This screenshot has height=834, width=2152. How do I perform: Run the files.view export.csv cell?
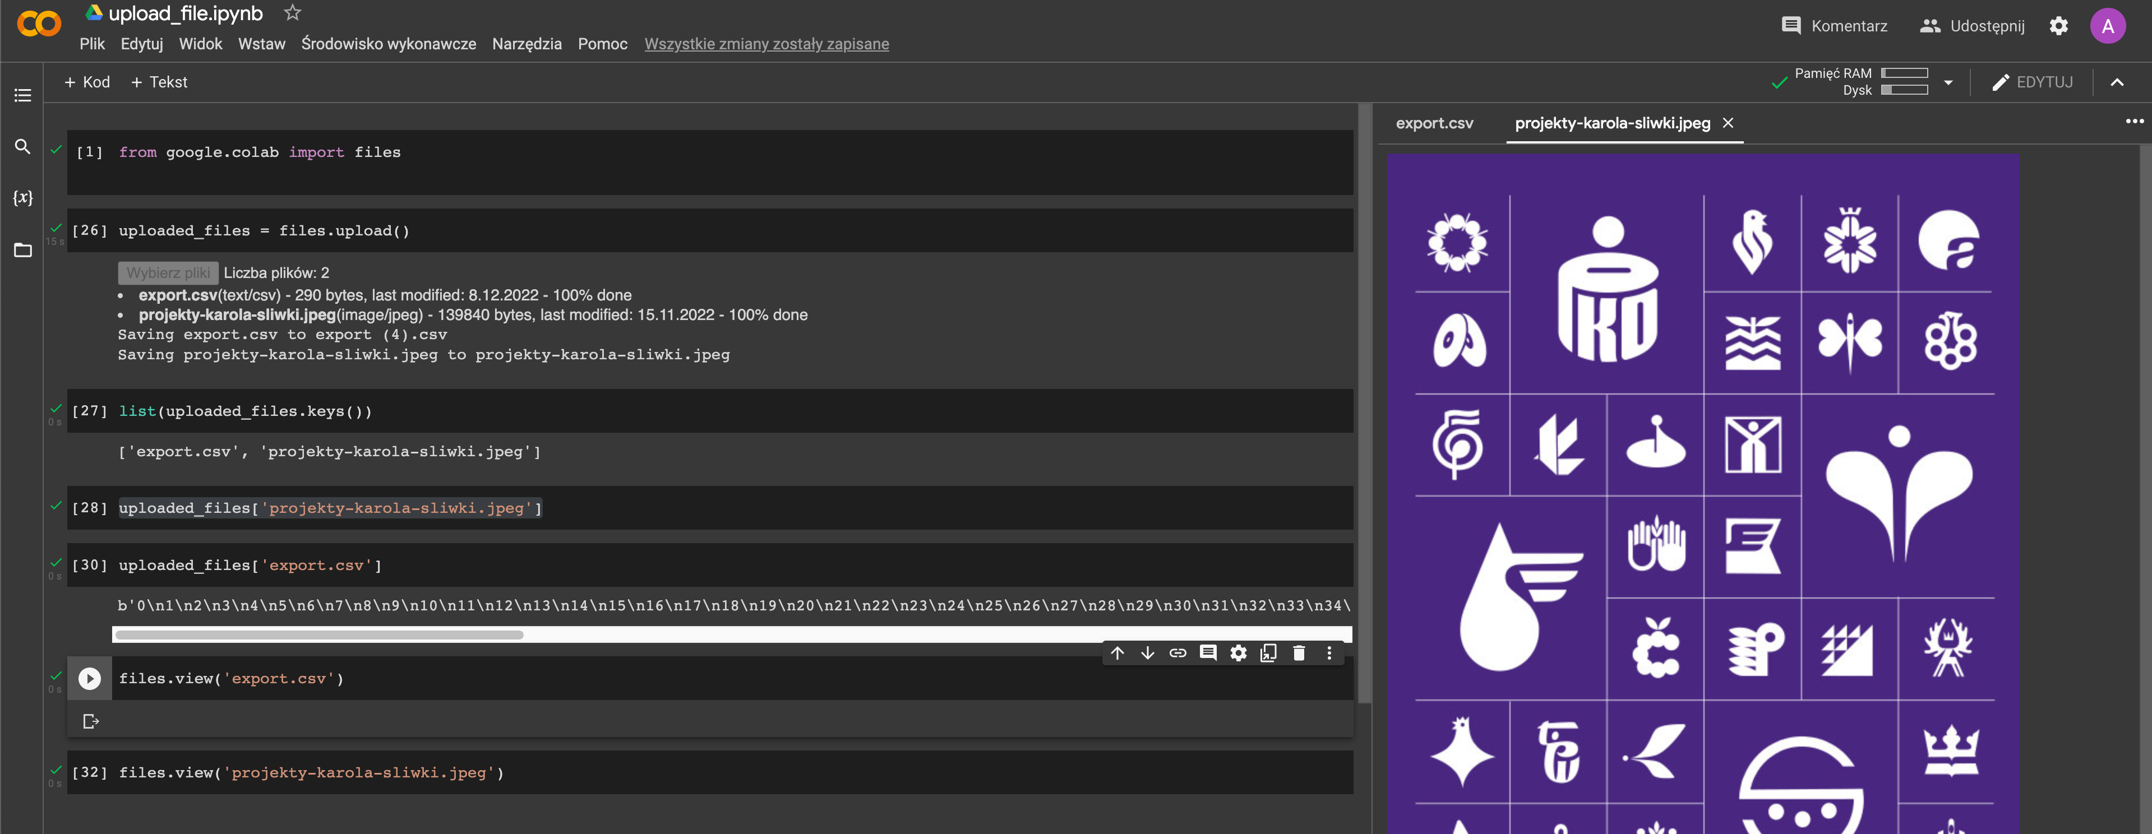pyautogui.click(x=89, y=679)
